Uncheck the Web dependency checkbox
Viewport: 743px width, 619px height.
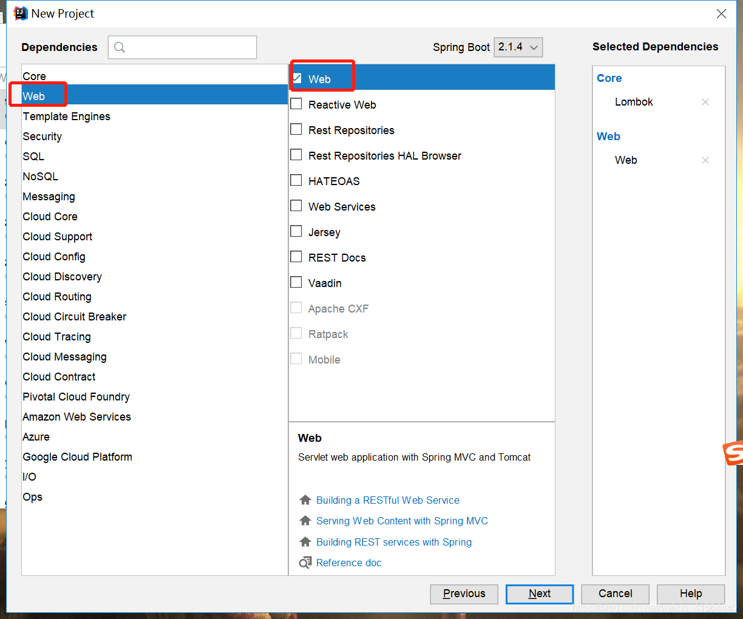click(x=297, y=78)
